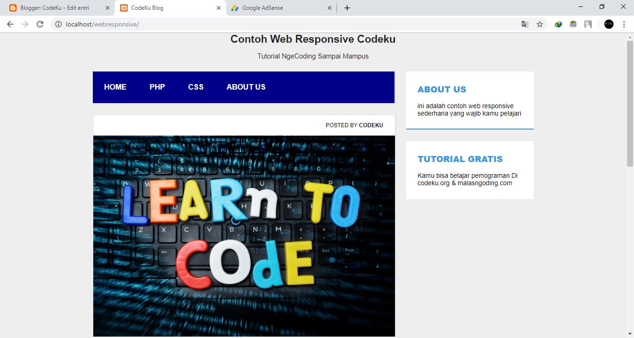
Task: Open the glasses-avatar browser extension
Action: [573, 24]
